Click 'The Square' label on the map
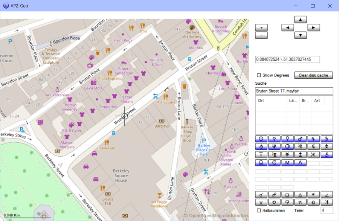 click(166, 102)
